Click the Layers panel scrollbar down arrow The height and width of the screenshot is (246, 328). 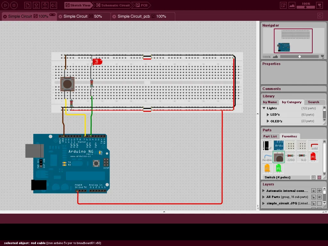coord(324,203)
